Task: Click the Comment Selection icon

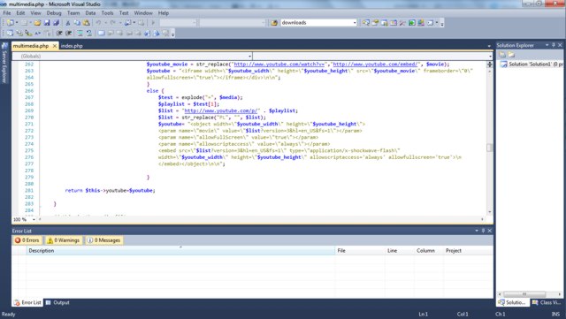Action: (80, 34)
